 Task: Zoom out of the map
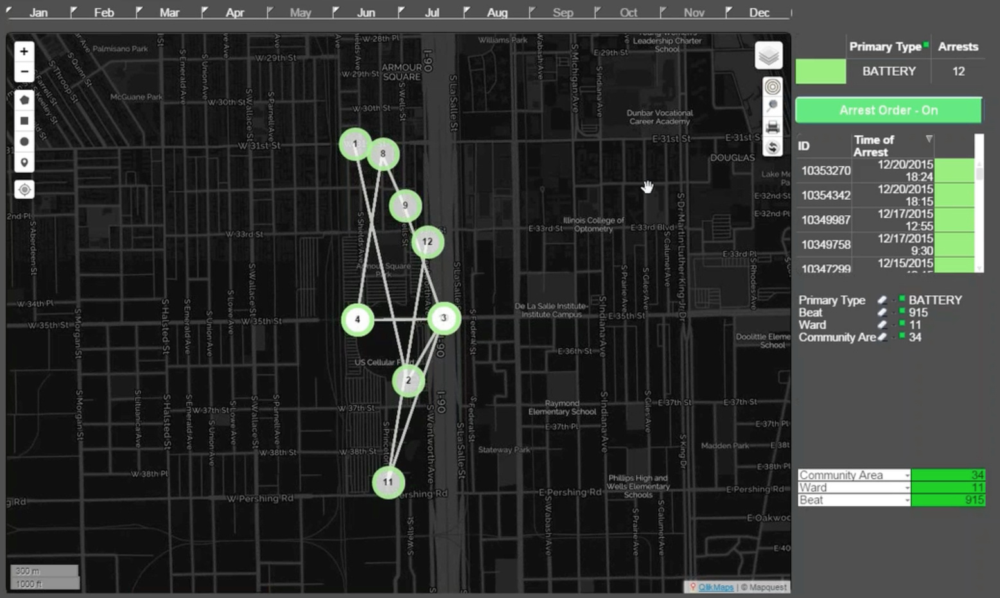pyautogui.click(x=24, y=72)
